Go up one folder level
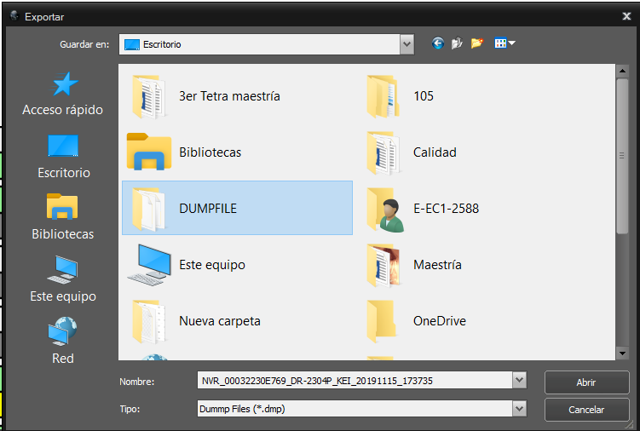The height and width of the screenshot is (431, 640). click(x=457, y=43)
